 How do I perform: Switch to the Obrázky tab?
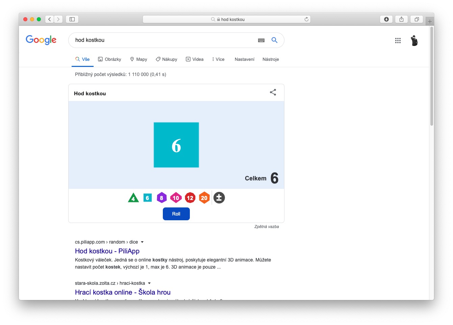109,59
